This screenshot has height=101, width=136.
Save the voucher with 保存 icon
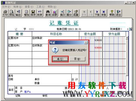33,13
